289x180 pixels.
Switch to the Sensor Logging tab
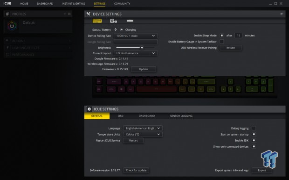click(181, 116)
